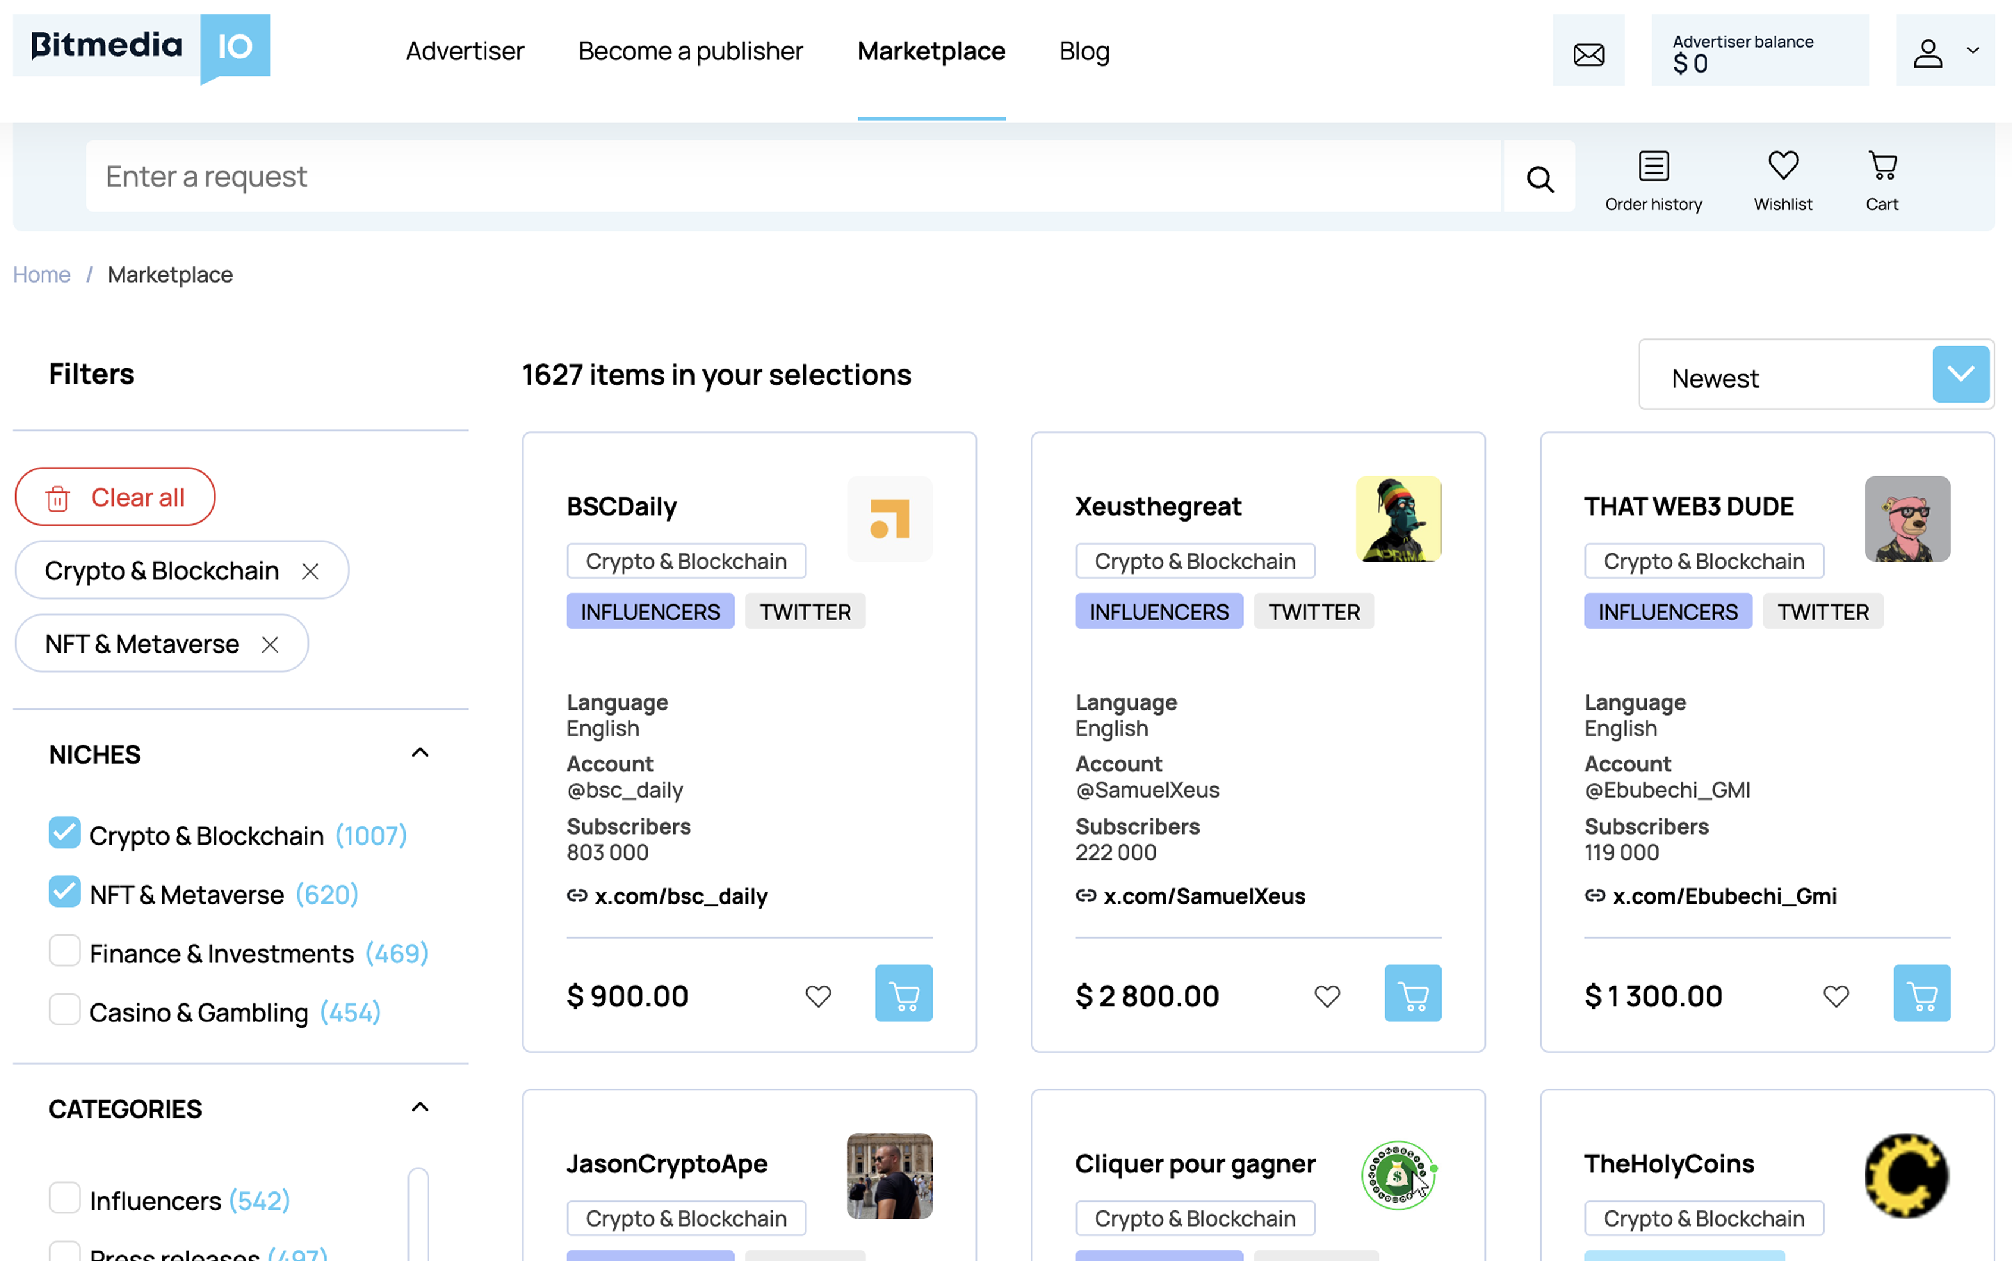
Task: Click BSCDaily's INFLUENCERS tag
Action: tap(651, 612)
